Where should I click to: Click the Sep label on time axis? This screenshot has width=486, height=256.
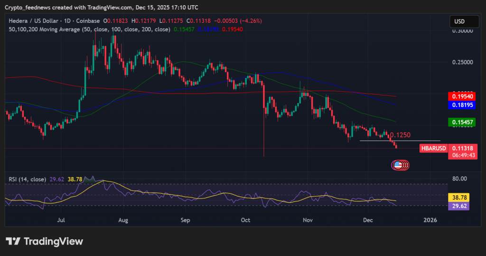(185, 220)
